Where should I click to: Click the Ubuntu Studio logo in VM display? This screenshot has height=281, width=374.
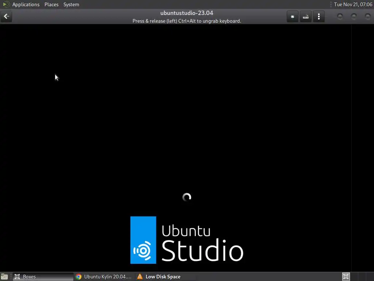[187, 240]
